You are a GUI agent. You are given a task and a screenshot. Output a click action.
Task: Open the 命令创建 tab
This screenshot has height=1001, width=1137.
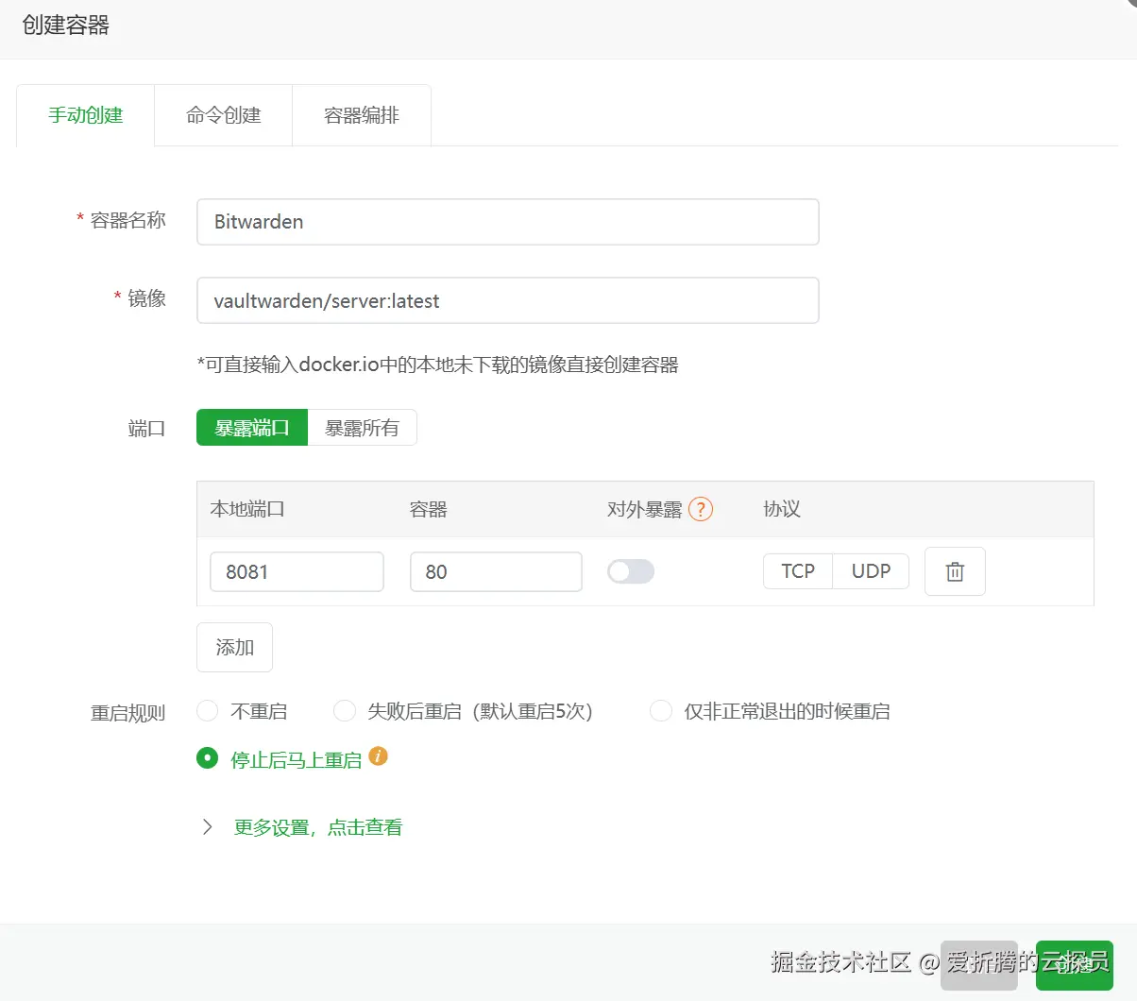pos(224,115)
